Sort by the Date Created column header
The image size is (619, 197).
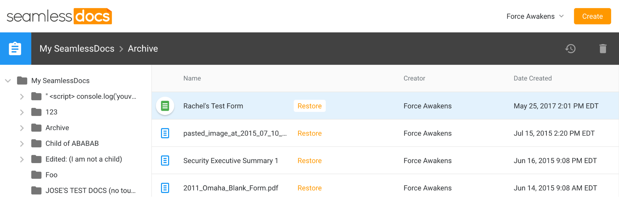(533, 78)
